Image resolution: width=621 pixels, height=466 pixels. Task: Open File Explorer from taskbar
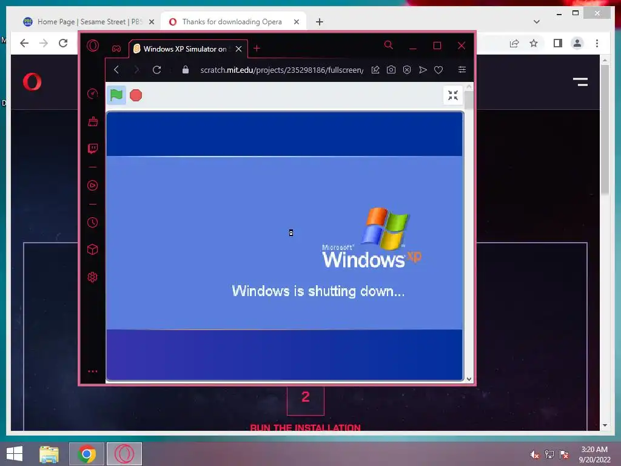click(49, 454)
